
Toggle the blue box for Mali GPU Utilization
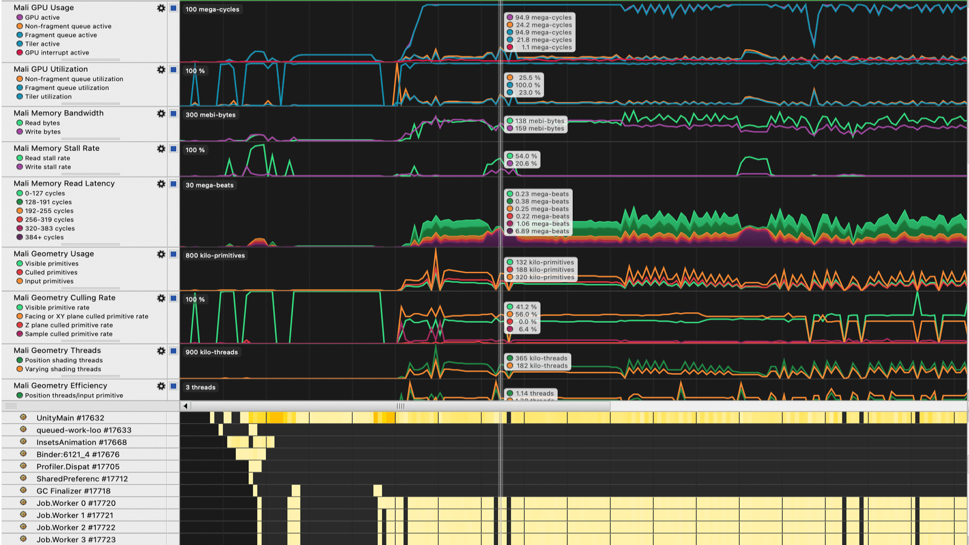click(x=173, y=70)
